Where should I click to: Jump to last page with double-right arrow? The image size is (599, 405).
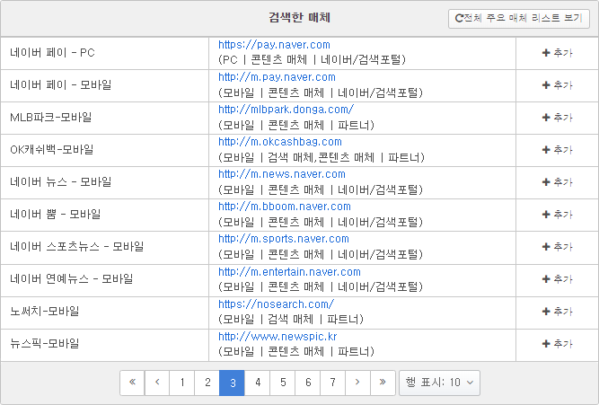pos(383,383)
